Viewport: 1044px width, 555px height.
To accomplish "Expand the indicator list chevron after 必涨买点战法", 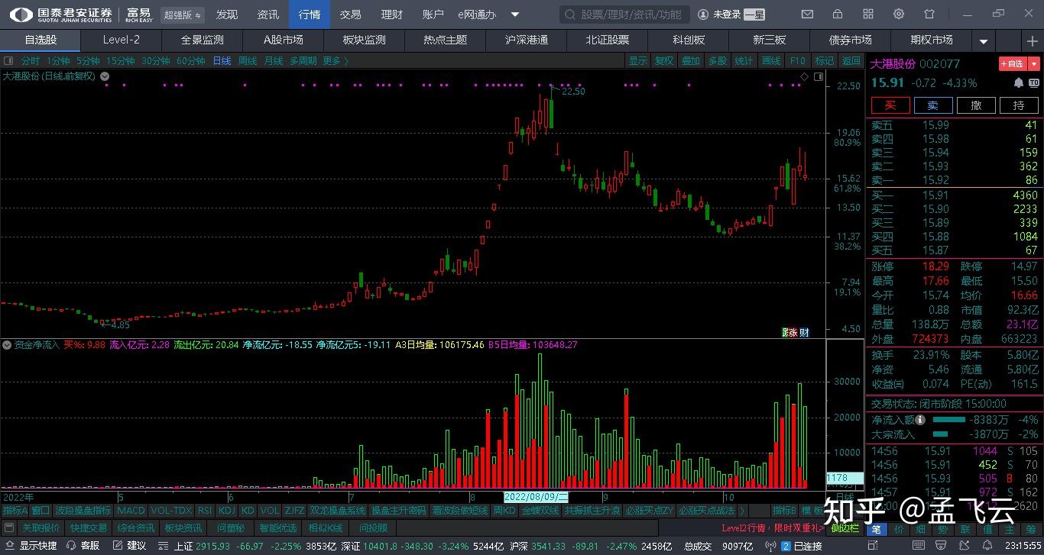I will click(x=742, y=511).
